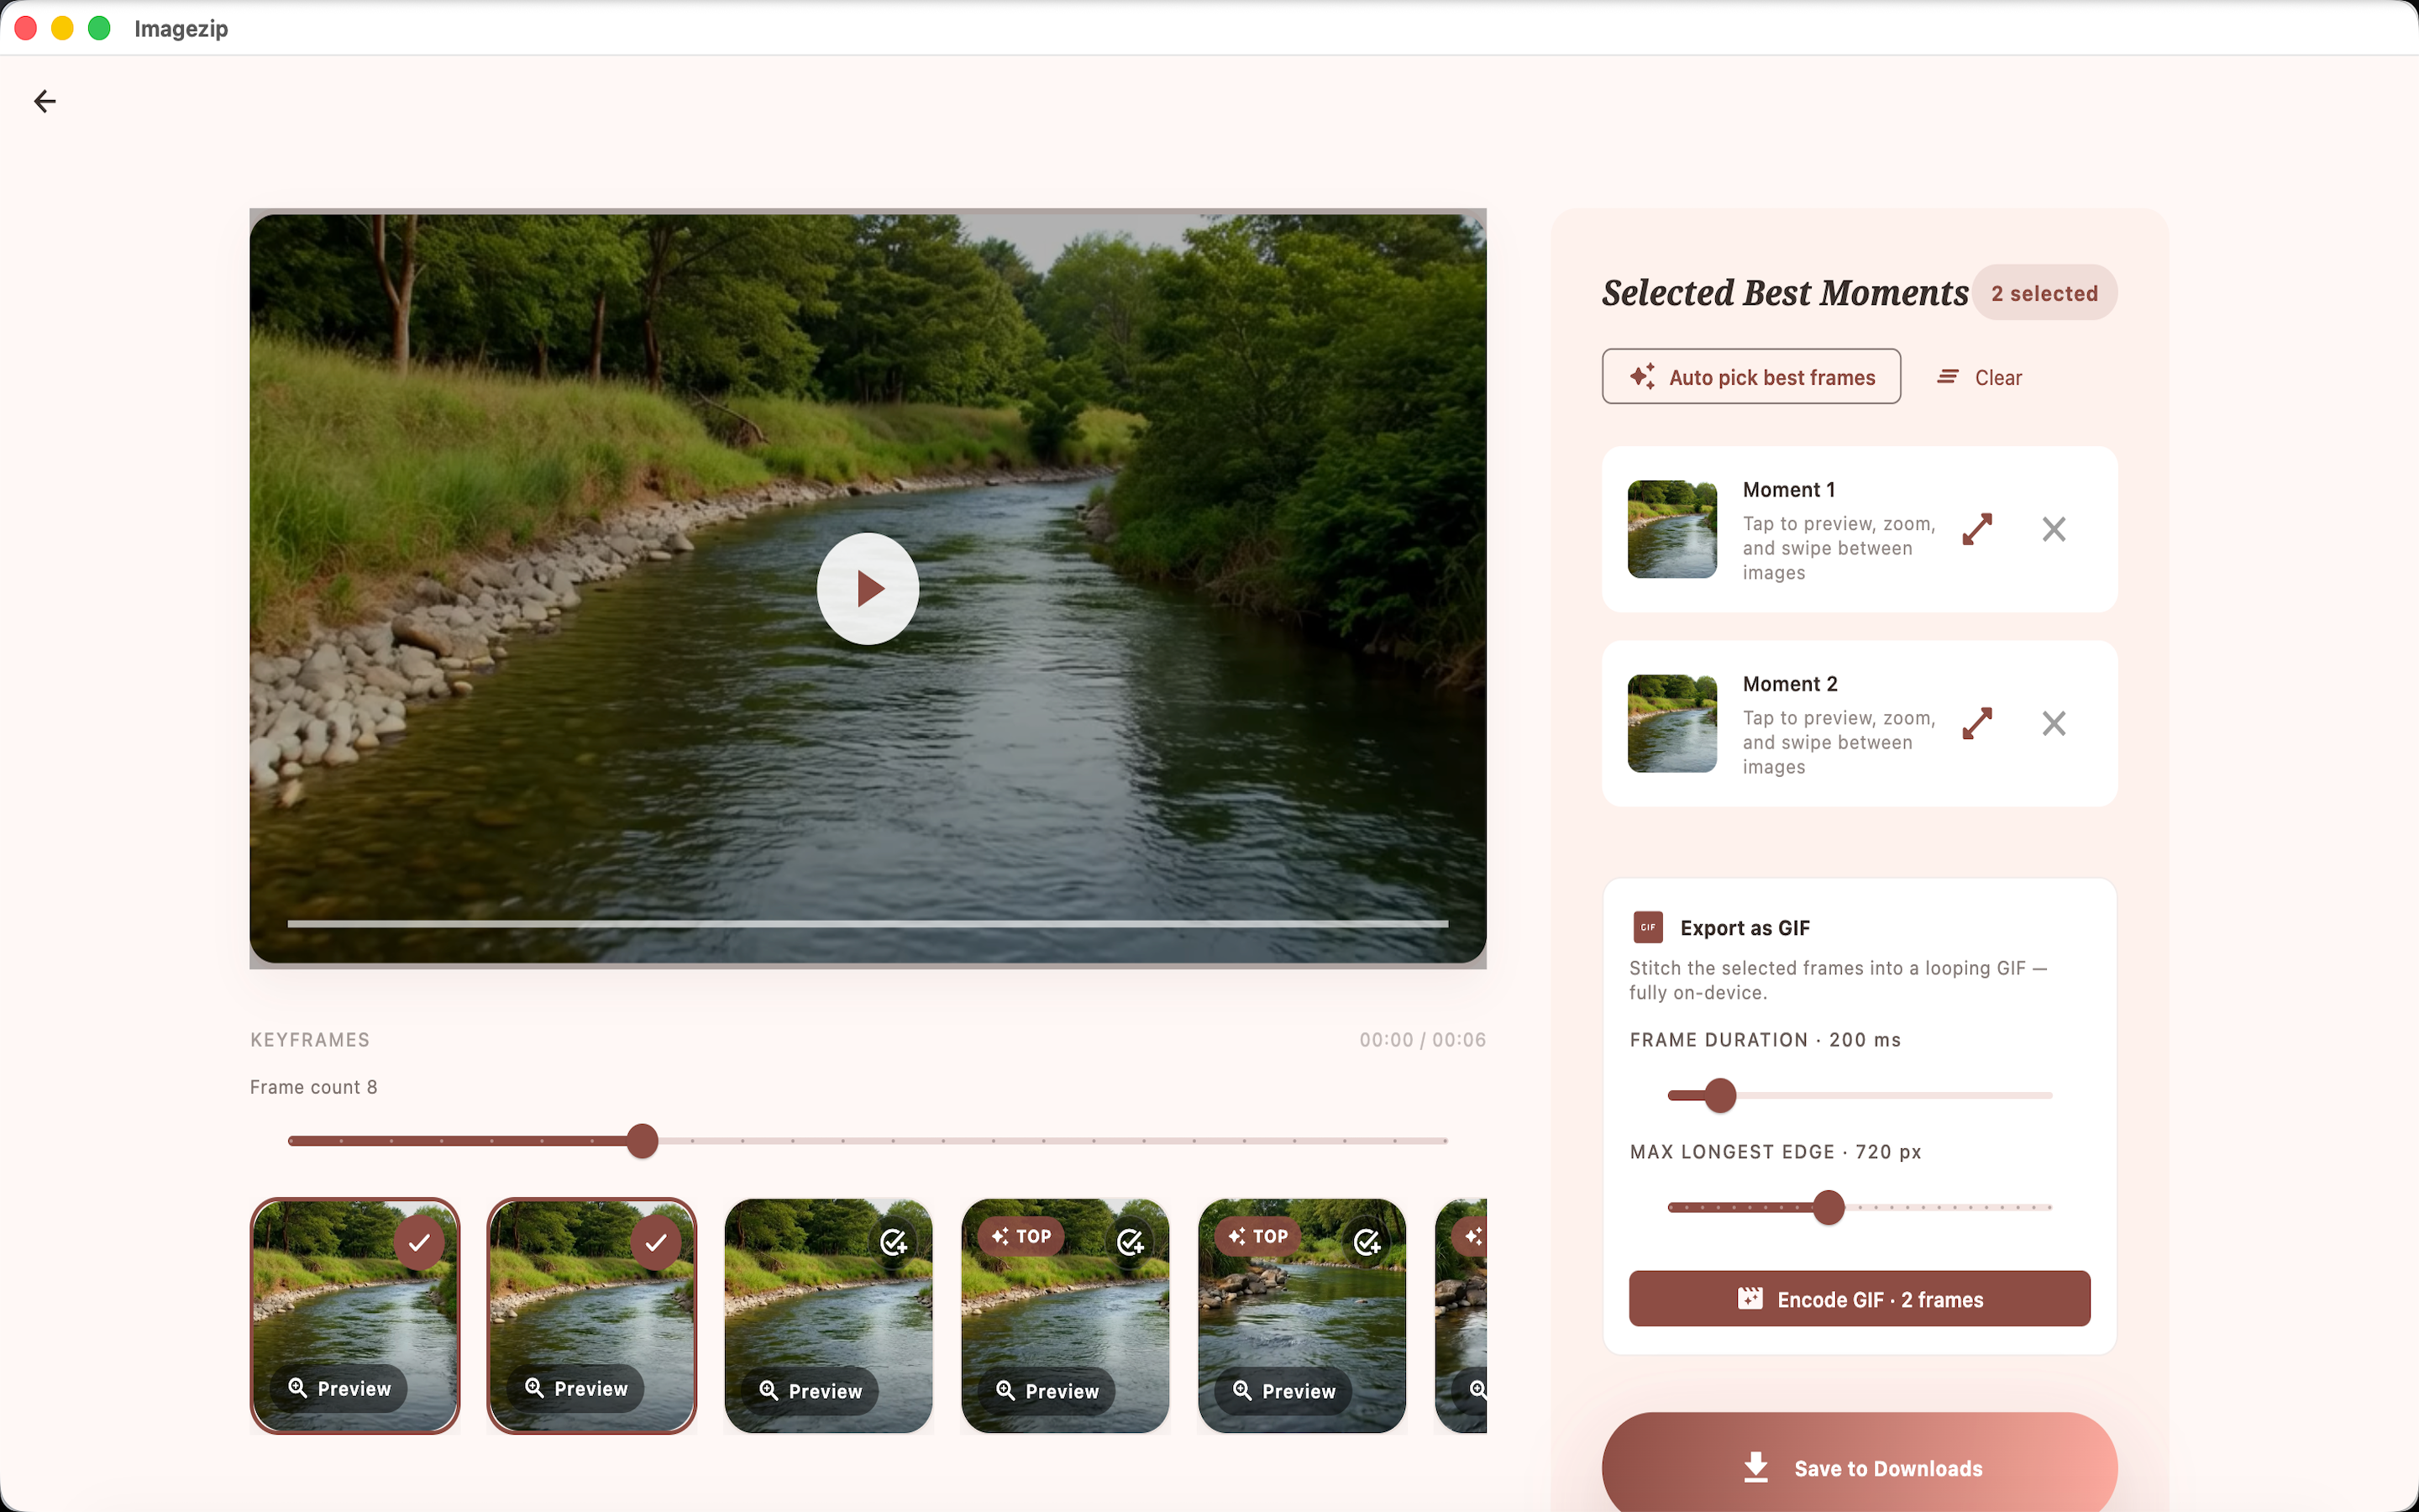Click the film icon in Encode GIF button
Image resolution: width=2419 pixels, height=1512 pixels.
tap(1750, 1299)
